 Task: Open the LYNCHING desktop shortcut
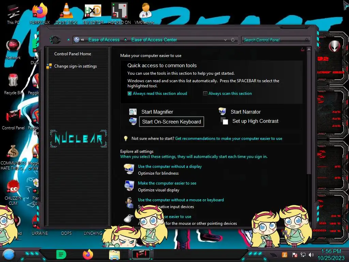tap(93, 233)
